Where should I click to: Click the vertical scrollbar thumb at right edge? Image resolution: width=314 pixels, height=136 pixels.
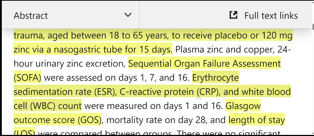[x=313, y=27]
